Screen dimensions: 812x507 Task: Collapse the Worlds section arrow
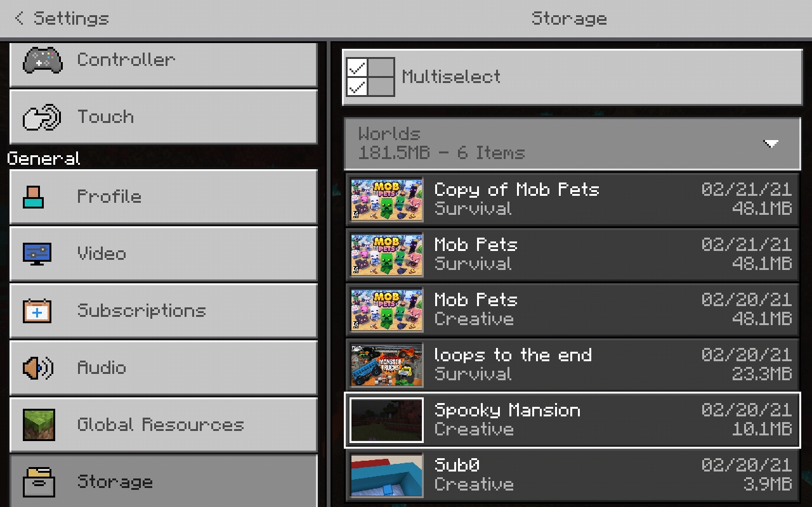pyautogui.click(x=771, y=144)
